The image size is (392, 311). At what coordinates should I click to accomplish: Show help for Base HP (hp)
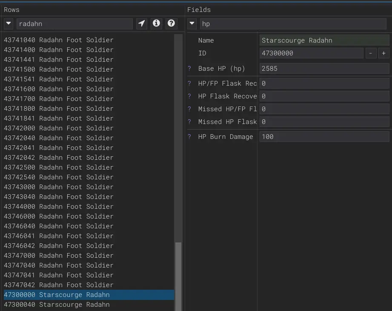point(189,68)
